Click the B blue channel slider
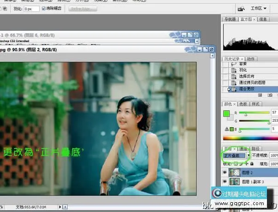278x212 pixels. pyautogui.click(x=254, y=129)
